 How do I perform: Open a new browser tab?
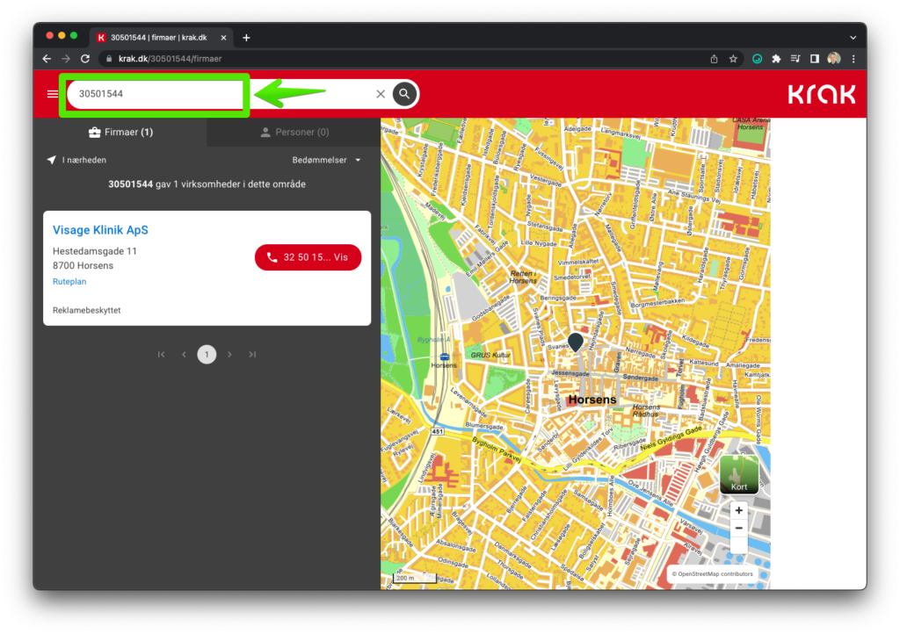(x=246, y=38)
